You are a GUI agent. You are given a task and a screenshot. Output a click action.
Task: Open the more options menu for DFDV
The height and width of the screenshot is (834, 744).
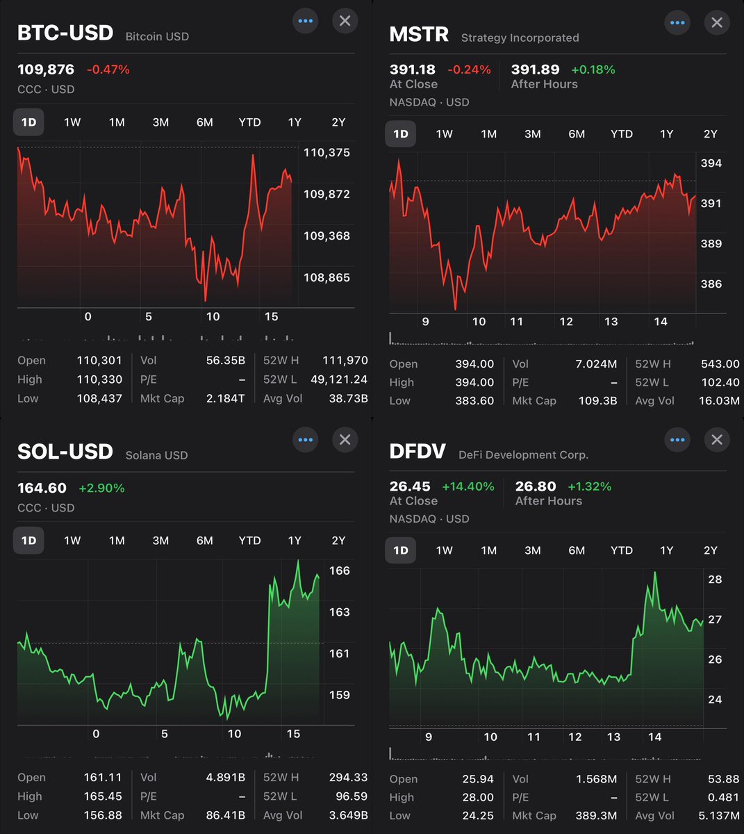coord(677,439)
